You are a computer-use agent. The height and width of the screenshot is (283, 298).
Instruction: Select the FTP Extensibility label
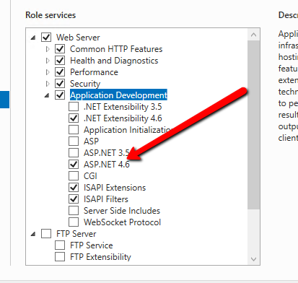point(100,257)
